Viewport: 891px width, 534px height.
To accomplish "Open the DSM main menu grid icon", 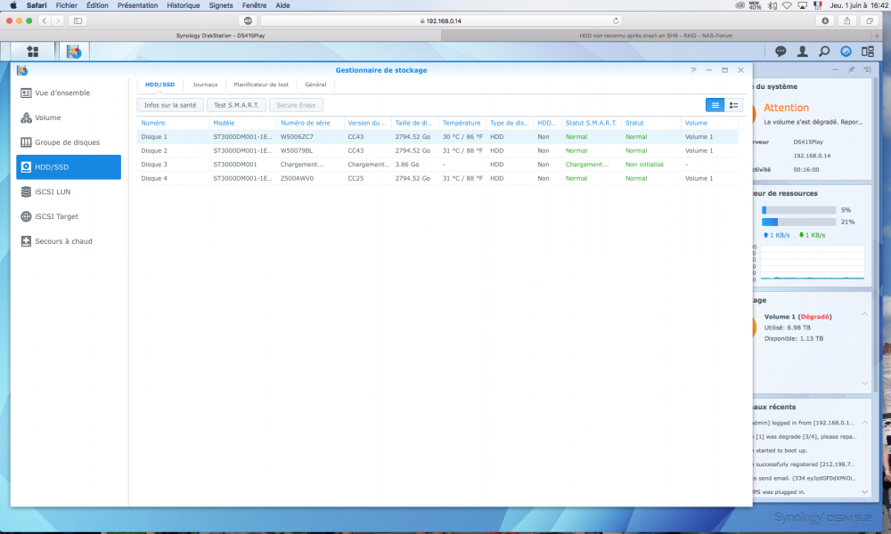I will point(33,52).
